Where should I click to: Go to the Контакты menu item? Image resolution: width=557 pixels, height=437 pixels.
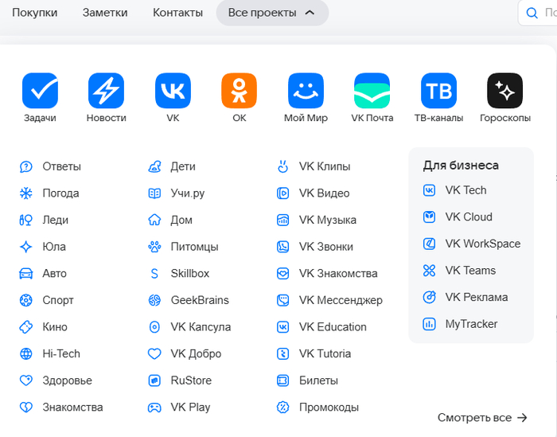(177, 13)
